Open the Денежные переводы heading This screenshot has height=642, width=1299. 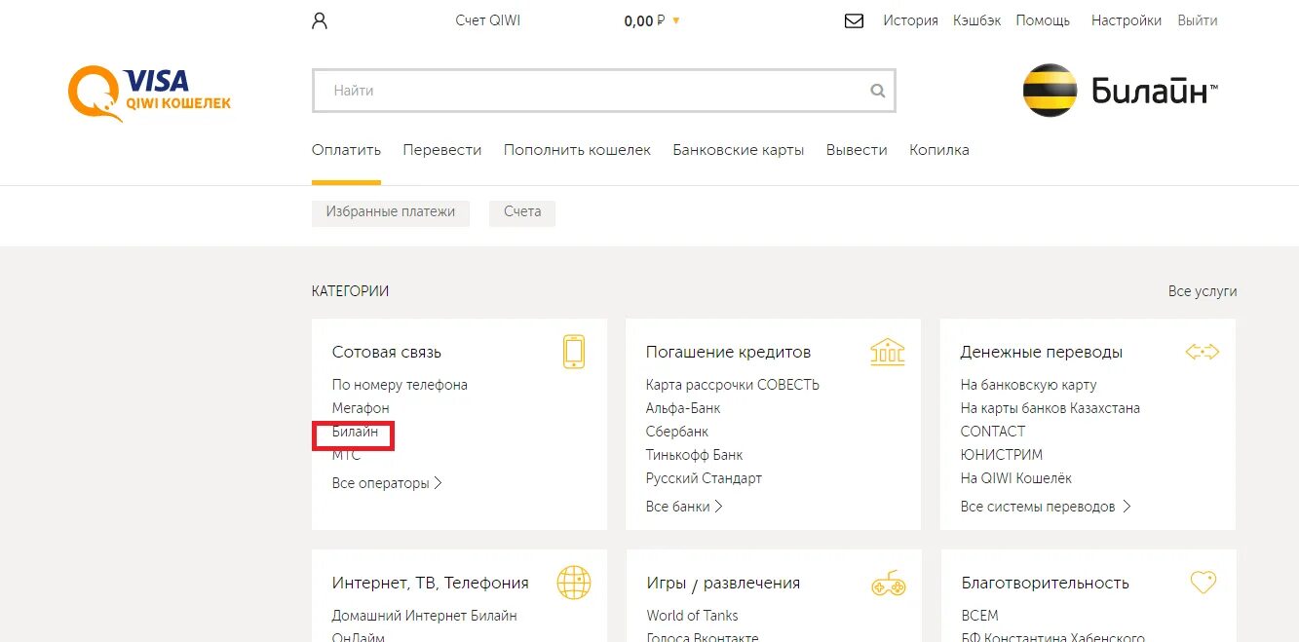[x=1042, y=352]
